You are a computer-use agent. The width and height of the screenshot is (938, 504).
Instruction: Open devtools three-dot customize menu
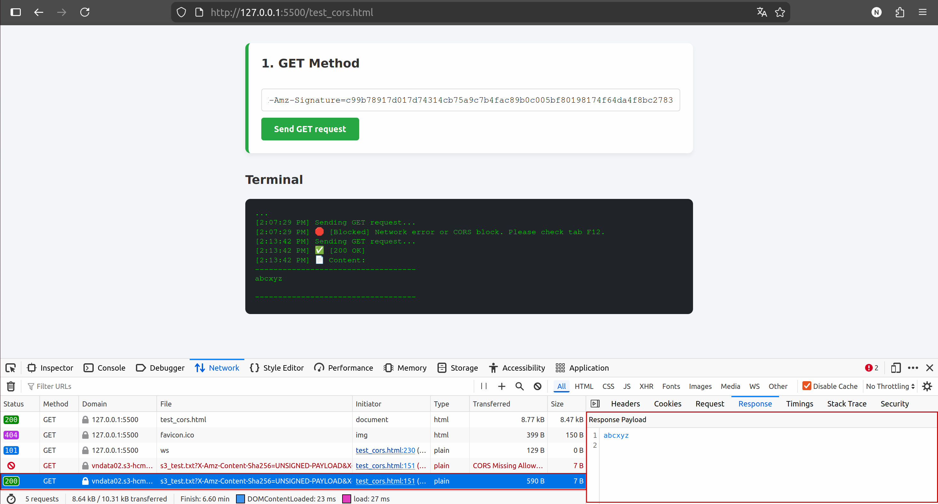913,368
